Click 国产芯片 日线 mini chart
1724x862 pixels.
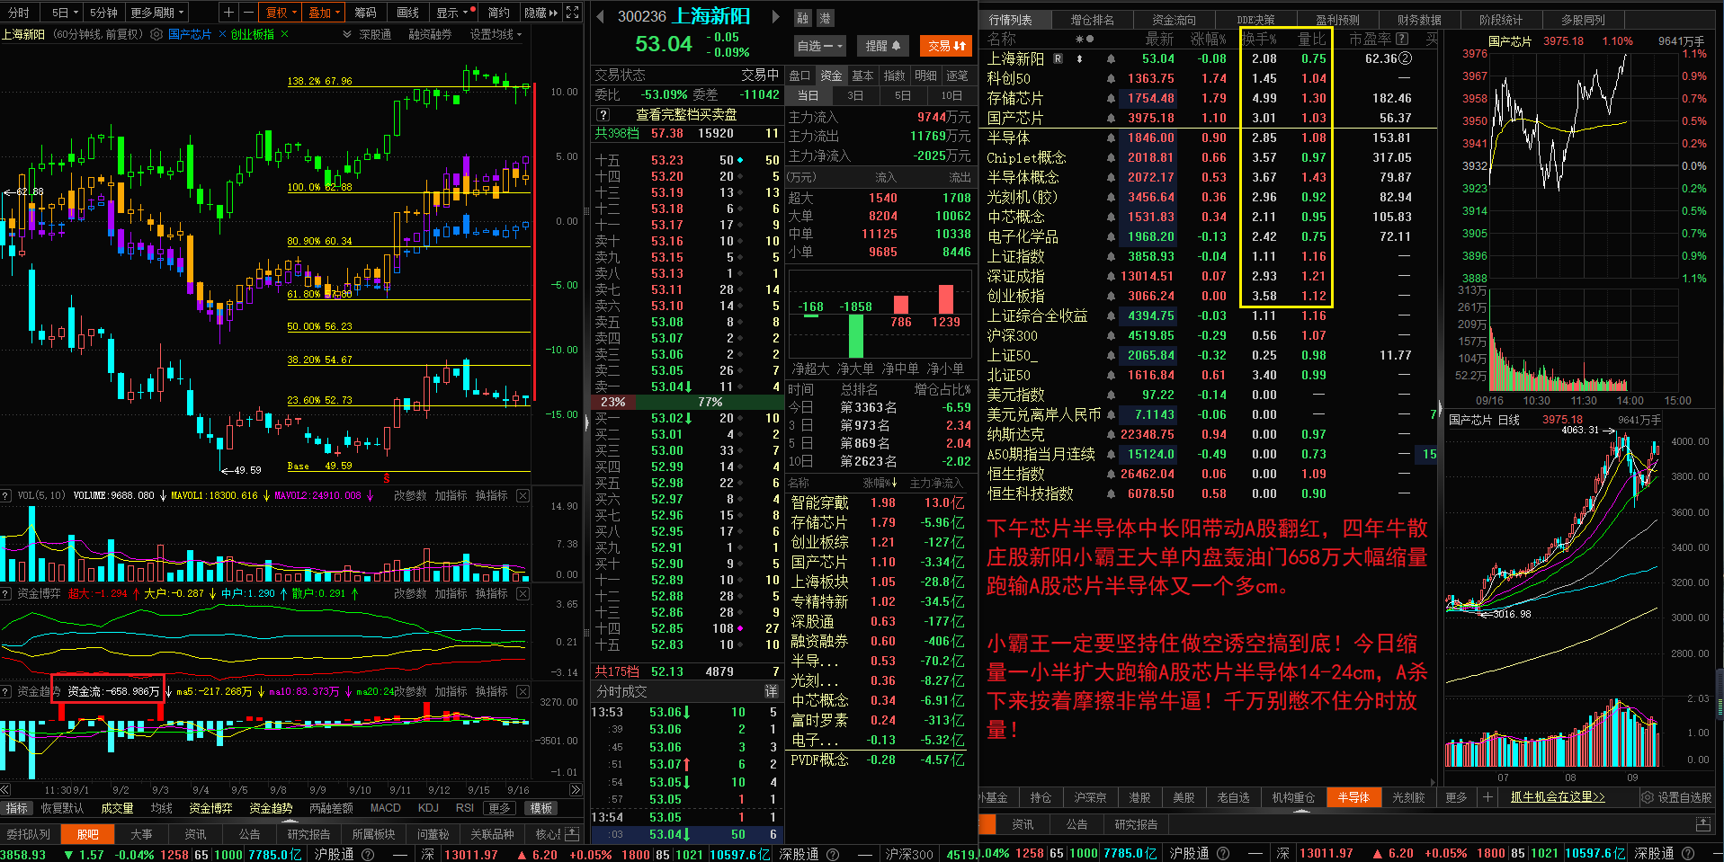coord(1578,593)
